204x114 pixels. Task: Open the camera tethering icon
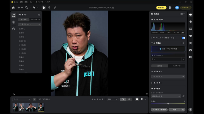tap(191, 50)
